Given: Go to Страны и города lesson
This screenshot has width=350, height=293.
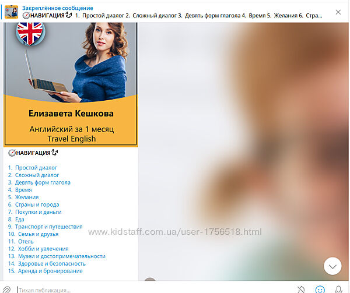Looking at the screenshot, I should pyautogui.click(x=37, y=204).
